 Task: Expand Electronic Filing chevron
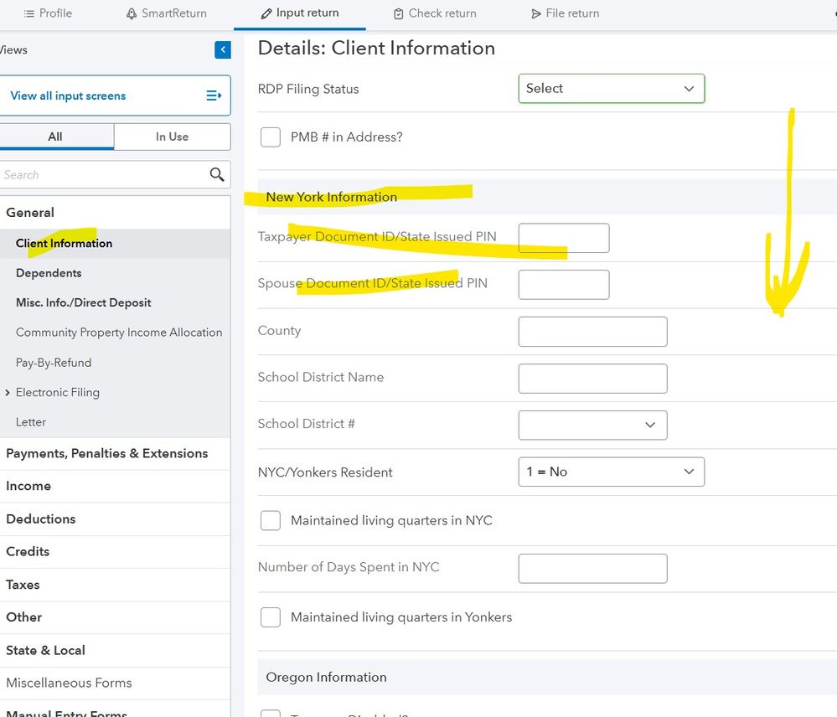(x=8, y=393)
